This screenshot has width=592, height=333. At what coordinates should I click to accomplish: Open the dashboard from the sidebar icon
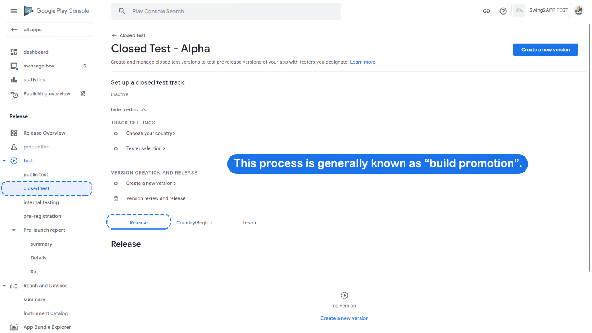pos(13,52)
